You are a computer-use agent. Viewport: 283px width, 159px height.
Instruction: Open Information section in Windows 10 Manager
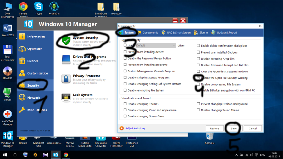(x=35, y=37)
